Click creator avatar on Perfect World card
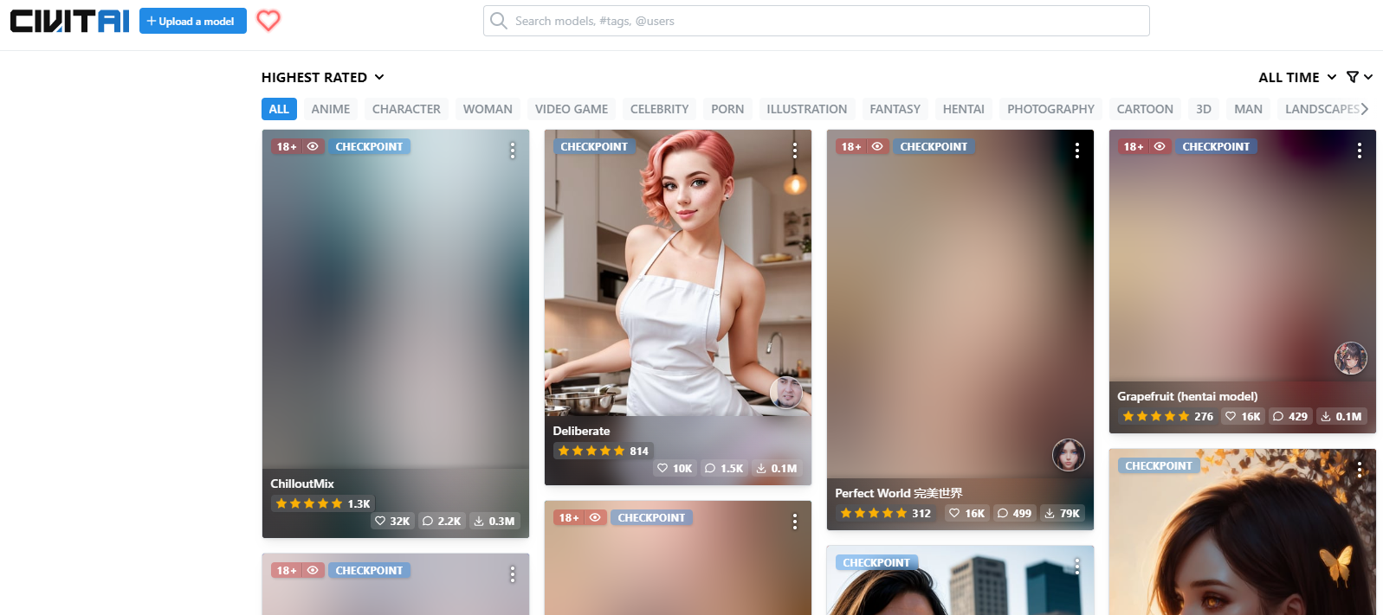 (x=1068, y=454)
